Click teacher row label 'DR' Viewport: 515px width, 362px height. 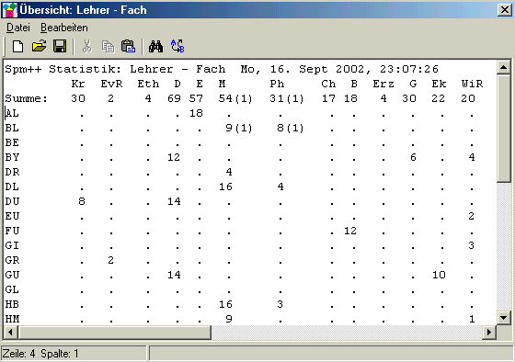[12, 172]
